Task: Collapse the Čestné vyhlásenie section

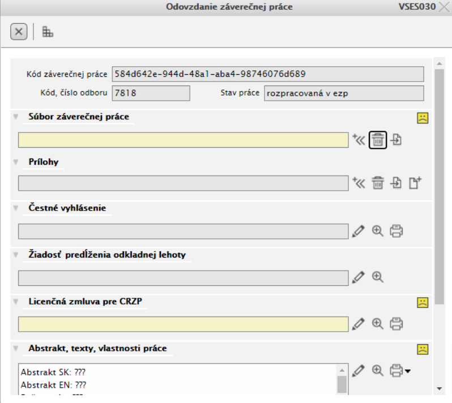Action: coord(15,208)
